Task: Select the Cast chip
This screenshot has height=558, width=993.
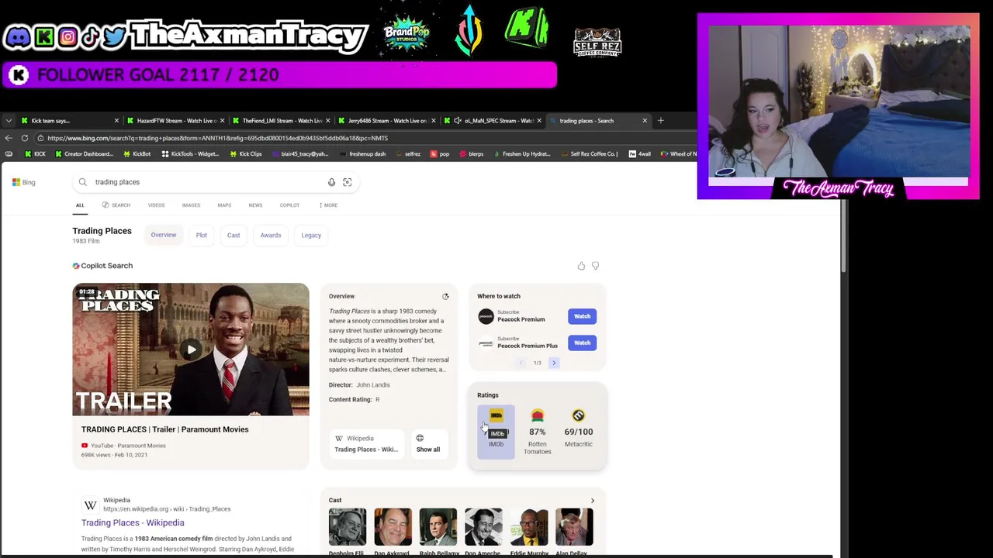Action: (234, 235)
